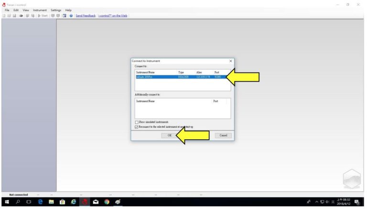Click OK to connect to instrument

tap(169, 136)
